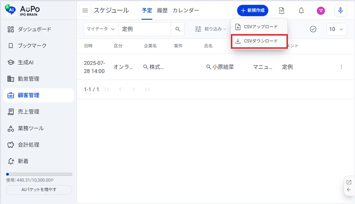The image size is (355, 204).
Task: Open ダッシュボード in the sidebar
Action: coord(39,29)
